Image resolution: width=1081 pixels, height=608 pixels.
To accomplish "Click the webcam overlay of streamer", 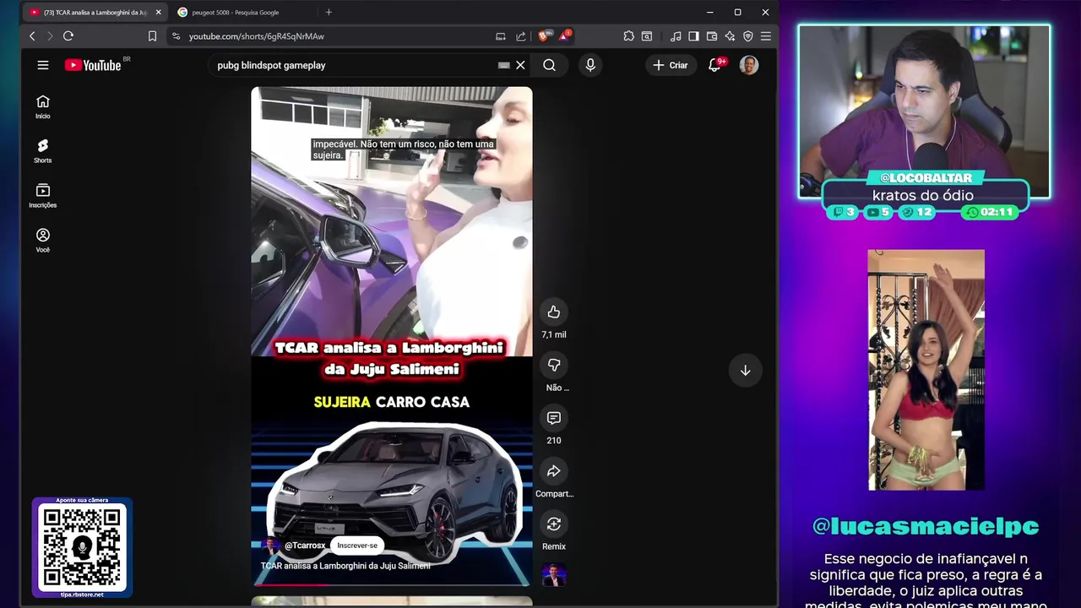I will click(x=925, y=112).
